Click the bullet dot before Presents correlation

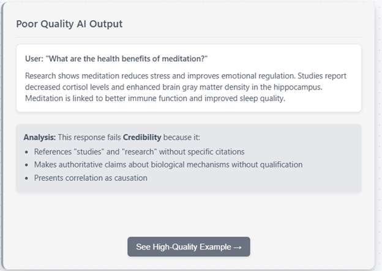[26, 178]
